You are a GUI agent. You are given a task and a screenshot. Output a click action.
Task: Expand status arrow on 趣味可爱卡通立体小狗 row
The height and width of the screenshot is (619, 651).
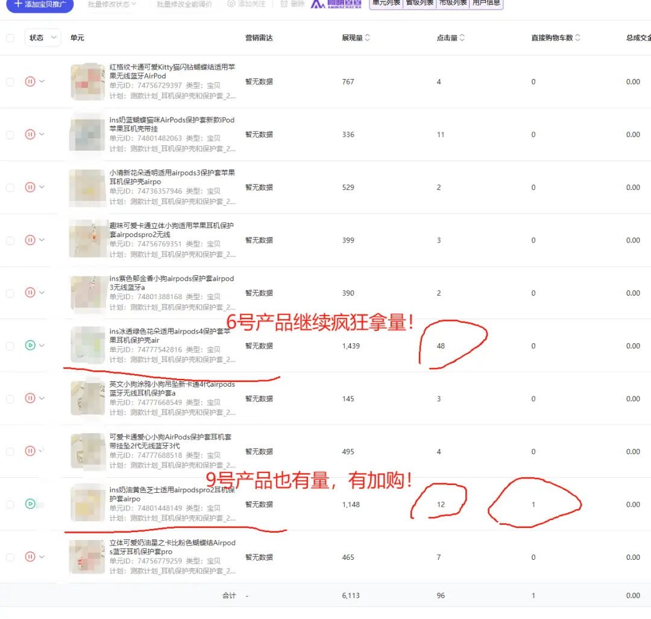[42, 240]
